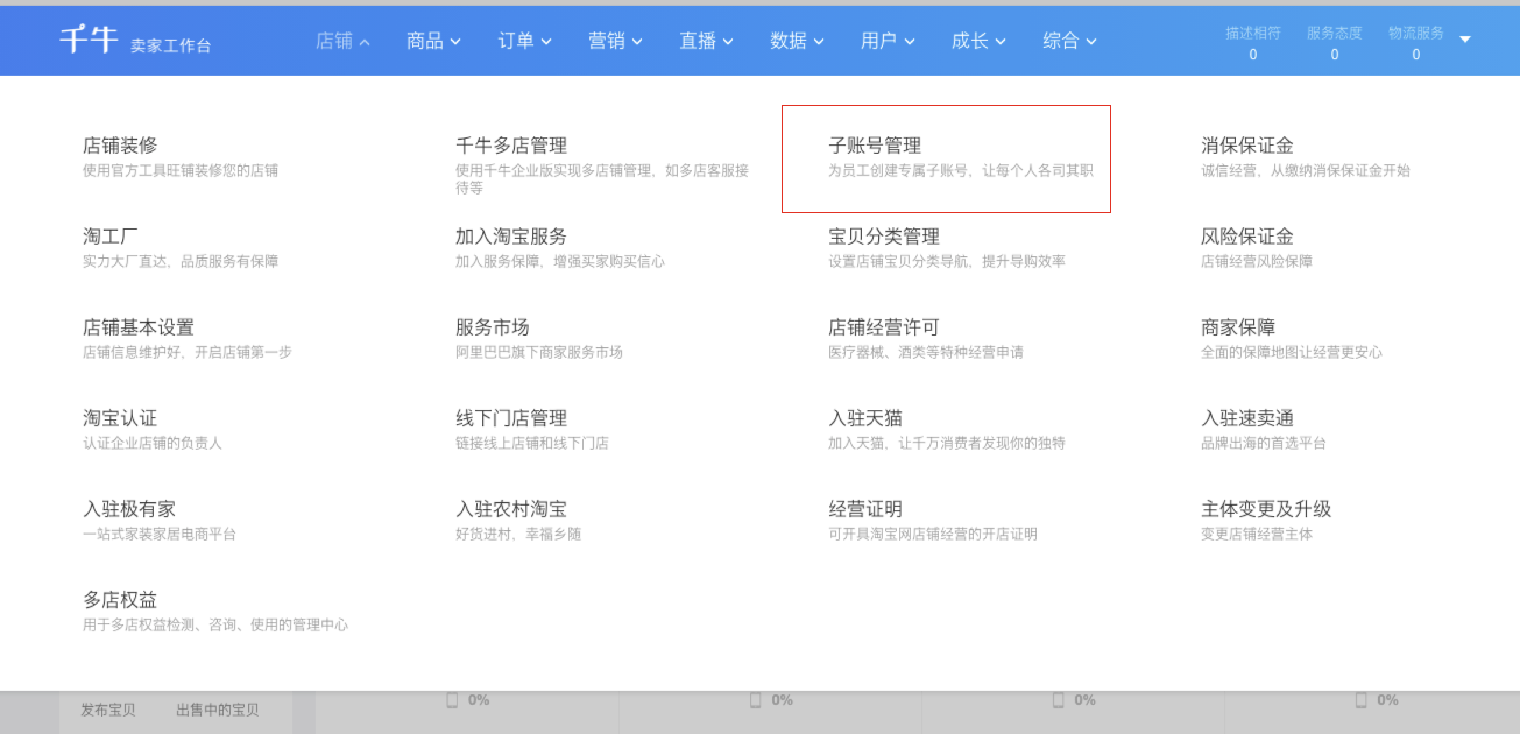The image size is (1520, 734).
Task: Open the 营销 navigation menu
Action: (x=615, y=41)
